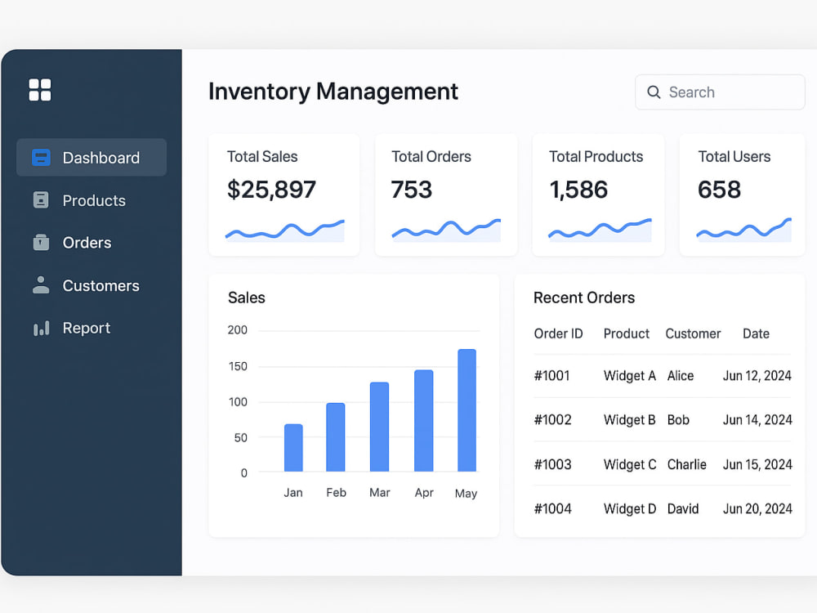Click the Dashboard sidebar icon
This screenshot has width=817, height=613.
41,158
